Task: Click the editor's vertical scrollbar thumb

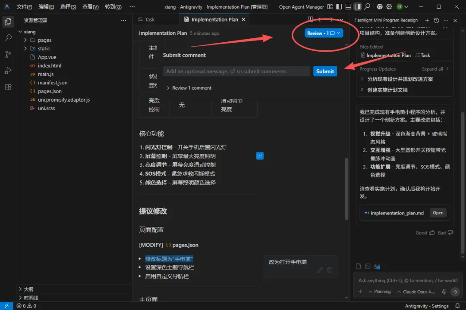Action: [x=346, y=189]
